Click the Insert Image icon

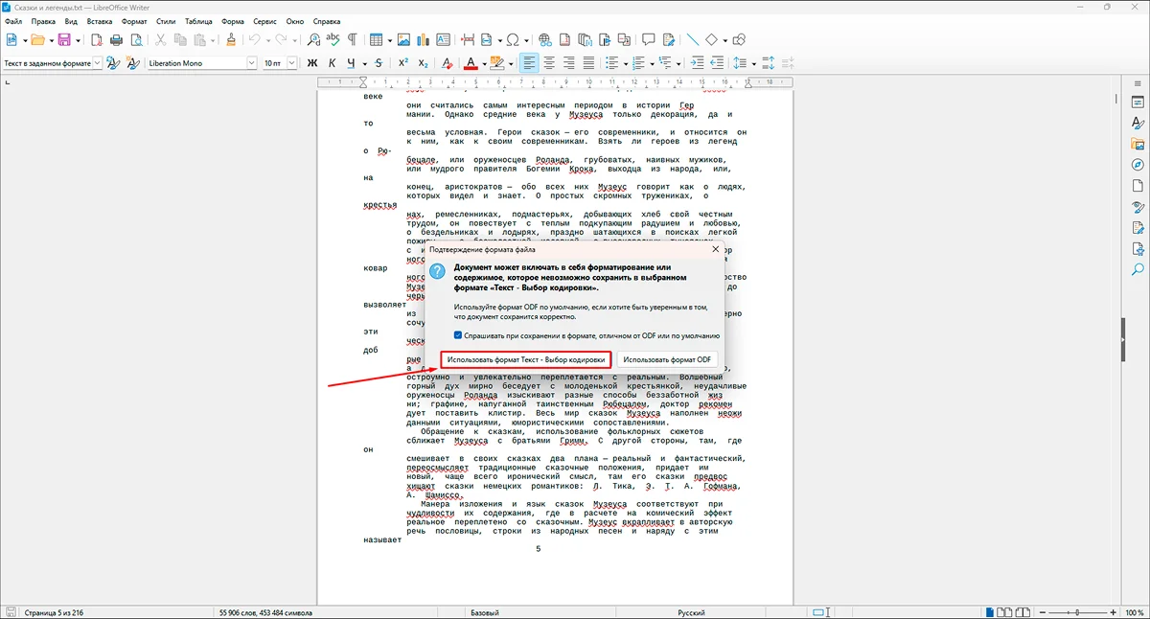coord(403,39)
